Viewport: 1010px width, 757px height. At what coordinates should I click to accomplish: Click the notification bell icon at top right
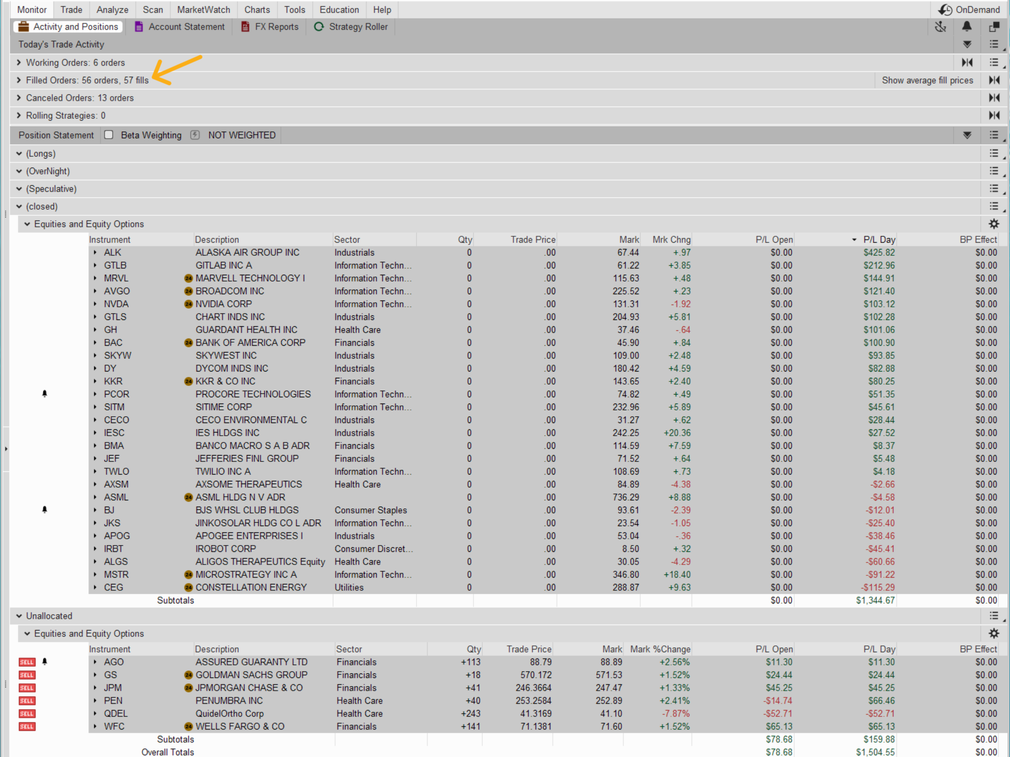[x=967, y=27]
